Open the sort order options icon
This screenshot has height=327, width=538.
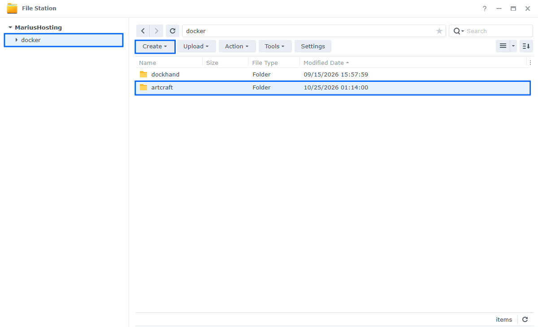tap(526, 46)
